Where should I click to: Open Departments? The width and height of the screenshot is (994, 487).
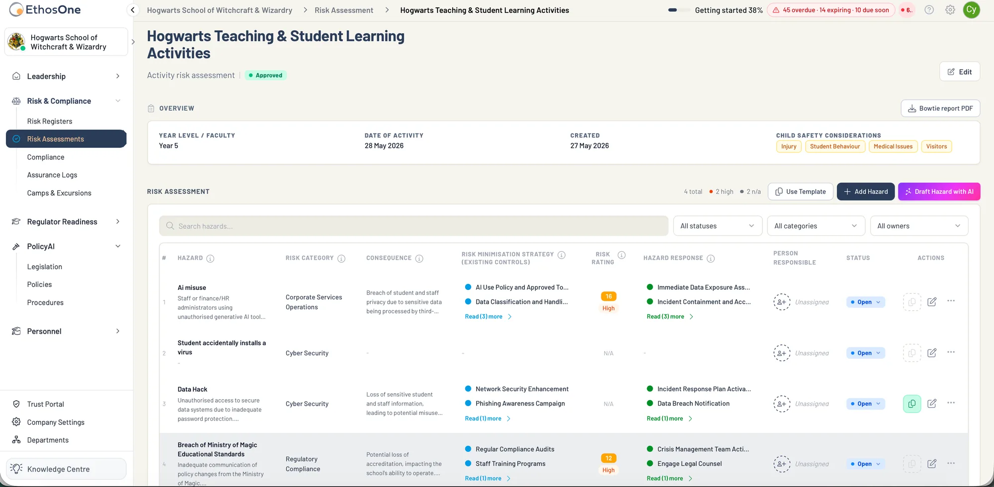48,440
